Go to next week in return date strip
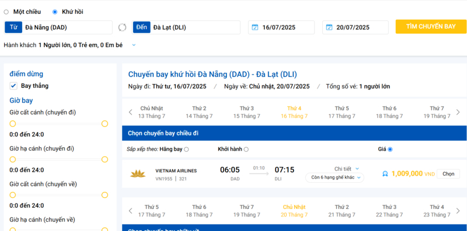Viewport: 467px width, 231px height. tap(458, 211)
